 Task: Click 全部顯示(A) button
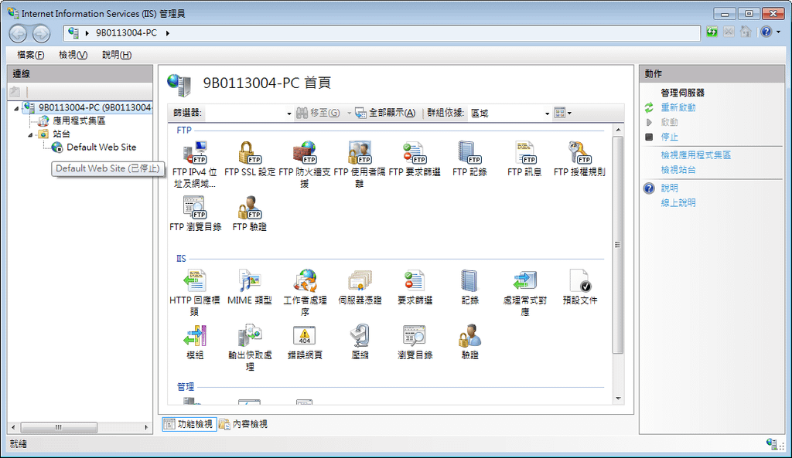385,113
